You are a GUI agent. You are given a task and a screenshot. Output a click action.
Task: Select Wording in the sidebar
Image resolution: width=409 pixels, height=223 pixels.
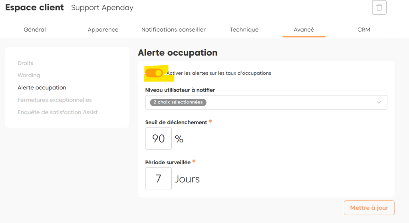click(x=29, y=75)
